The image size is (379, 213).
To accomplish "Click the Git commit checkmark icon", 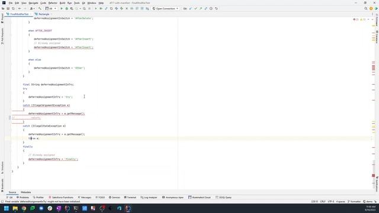I will (195, 8).
